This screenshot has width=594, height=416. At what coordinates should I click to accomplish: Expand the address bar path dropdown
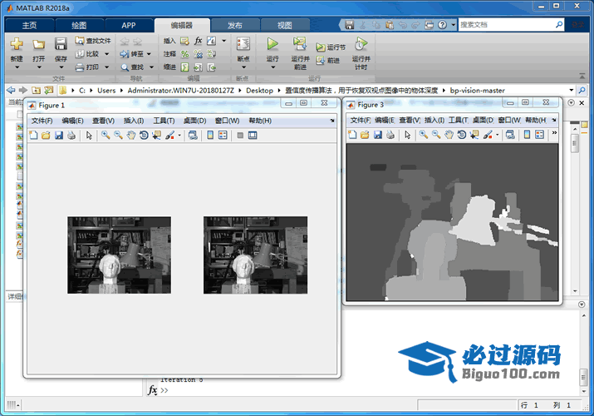572,90
